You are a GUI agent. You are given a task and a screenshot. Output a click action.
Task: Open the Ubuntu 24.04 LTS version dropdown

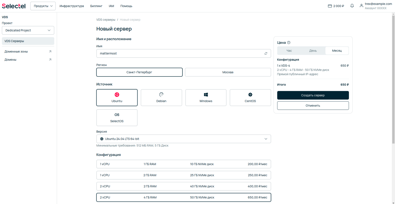pyautogui.click(x=184, y=139)
